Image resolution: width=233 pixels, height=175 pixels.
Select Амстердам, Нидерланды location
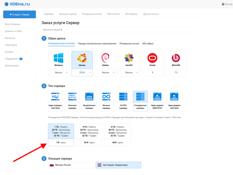point(118,165)
